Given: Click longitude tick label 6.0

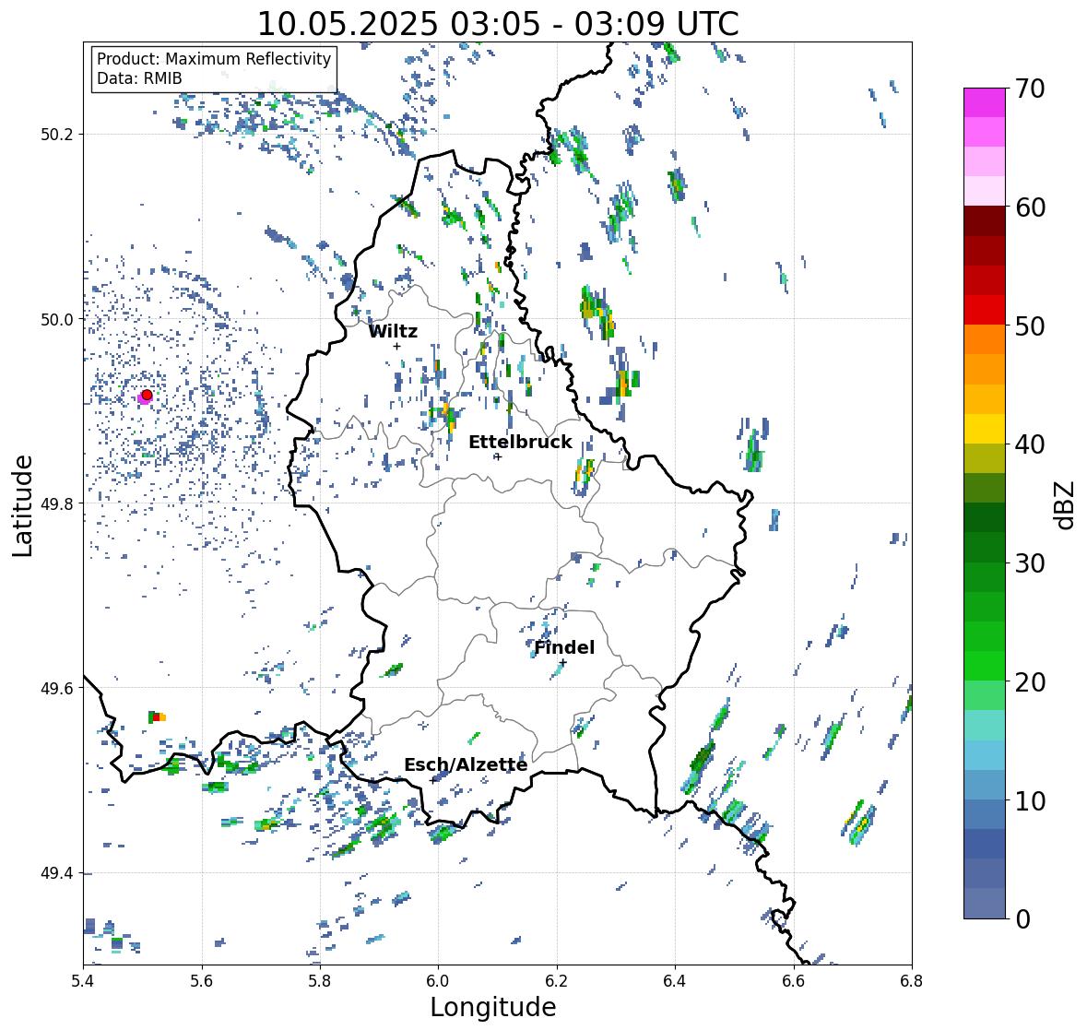Looking at the screenshot, I should (438, 981).
